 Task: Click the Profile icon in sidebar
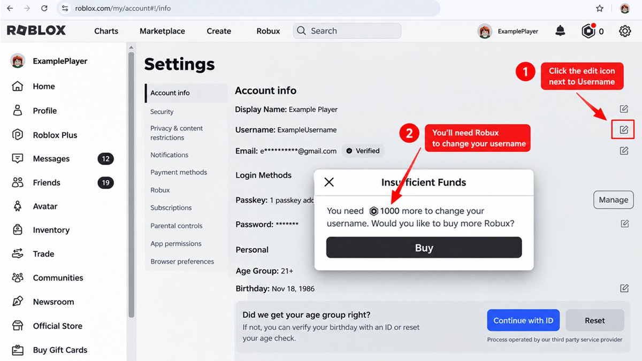[18, 111]
